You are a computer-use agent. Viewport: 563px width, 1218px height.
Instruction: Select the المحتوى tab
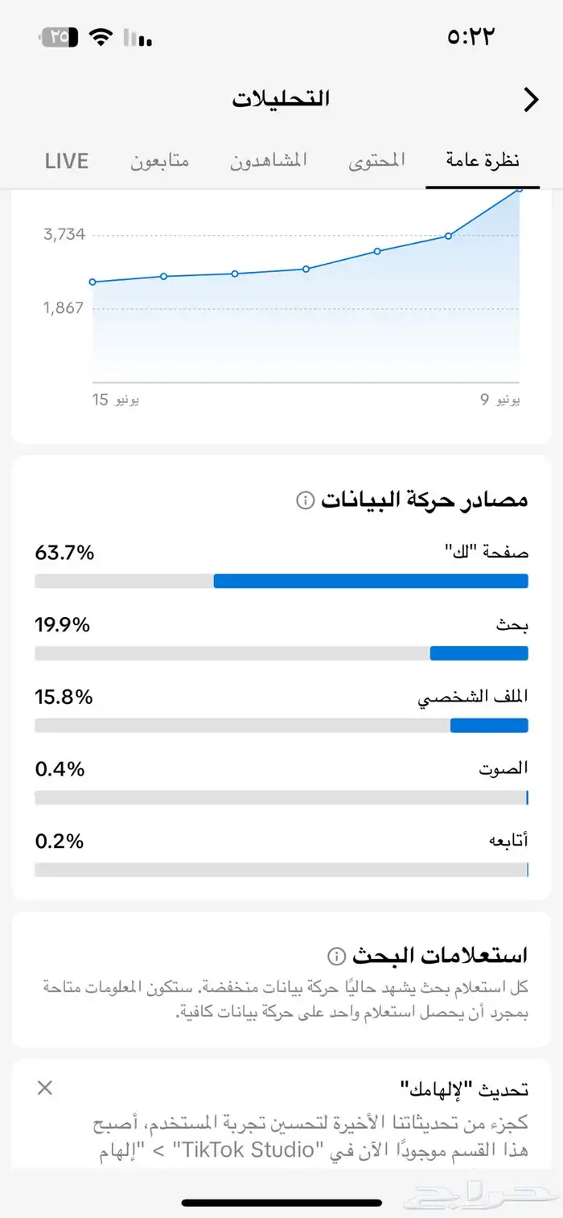coord(376,160)
